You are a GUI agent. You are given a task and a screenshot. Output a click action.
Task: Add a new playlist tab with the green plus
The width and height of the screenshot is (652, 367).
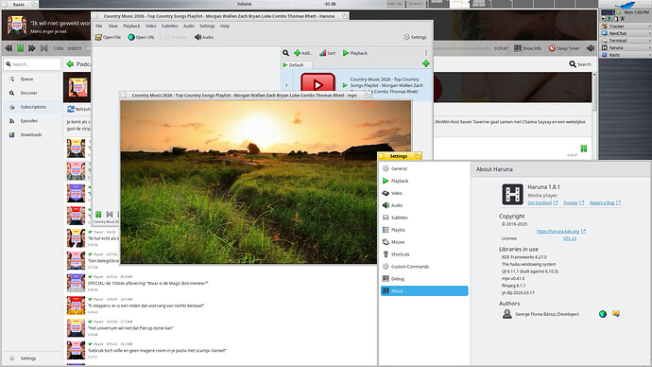pos(426,63)
